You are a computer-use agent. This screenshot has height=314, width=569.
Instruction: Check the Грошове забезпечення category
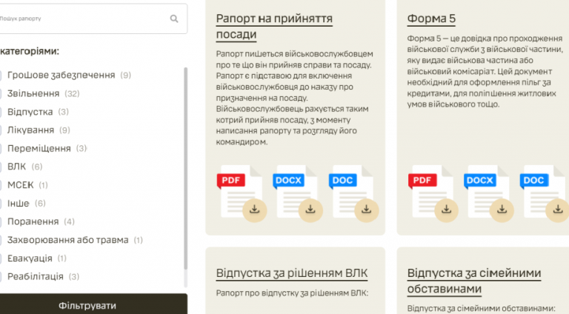[0, 76]
